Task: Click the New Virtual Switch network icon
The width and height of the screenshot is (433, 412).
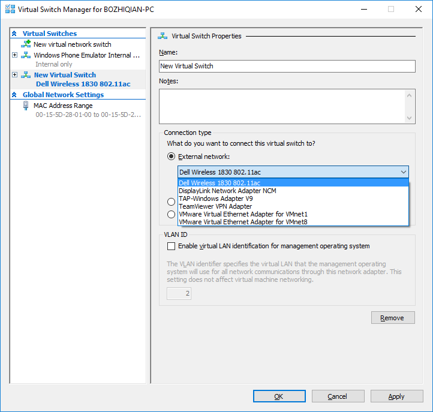Action: pyautogui.click(x=26, y=75)
